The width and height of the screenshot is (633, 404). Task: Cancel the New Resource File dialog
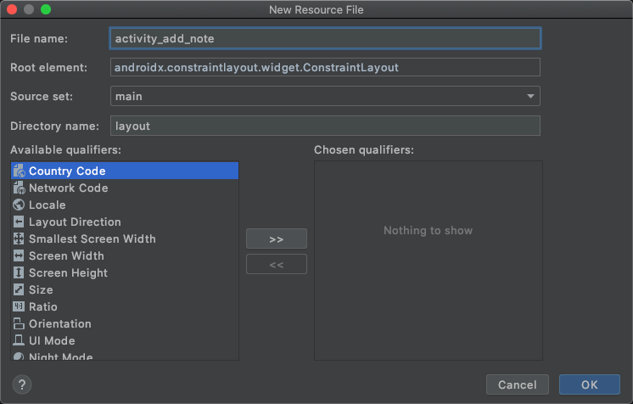click(517, 384)
